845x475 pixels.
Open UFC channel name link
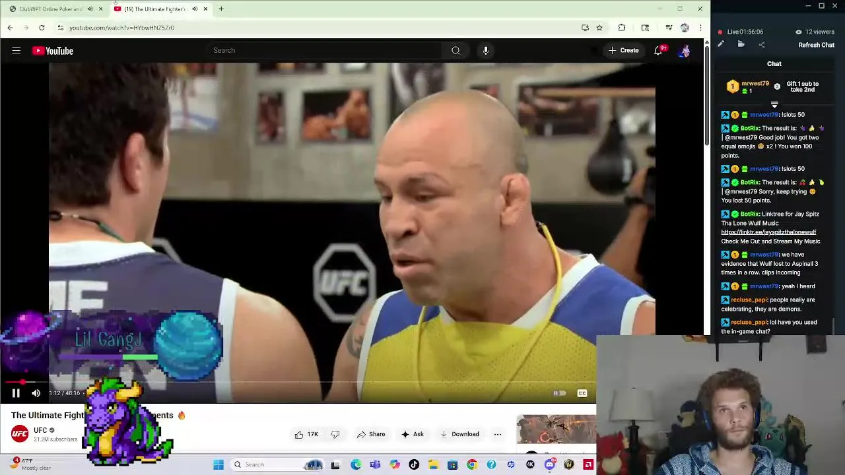point(40,430)
